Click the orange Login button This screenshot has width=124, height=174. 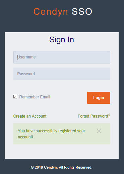click(99, 98)
